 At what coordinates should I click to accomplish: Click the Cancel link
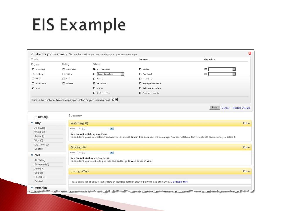225,108
